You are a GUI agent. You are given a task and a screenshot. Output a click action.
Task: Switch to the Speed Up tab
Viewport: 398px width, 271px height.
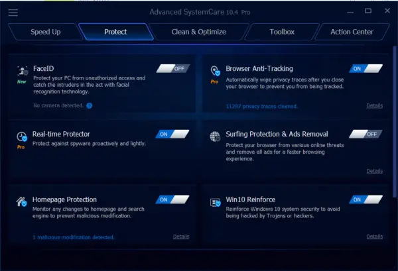(x=46, y=32)
